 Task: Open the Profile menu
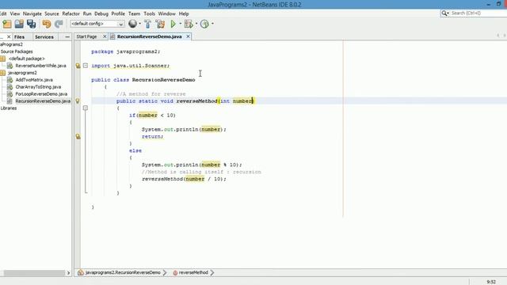(118, 13)
